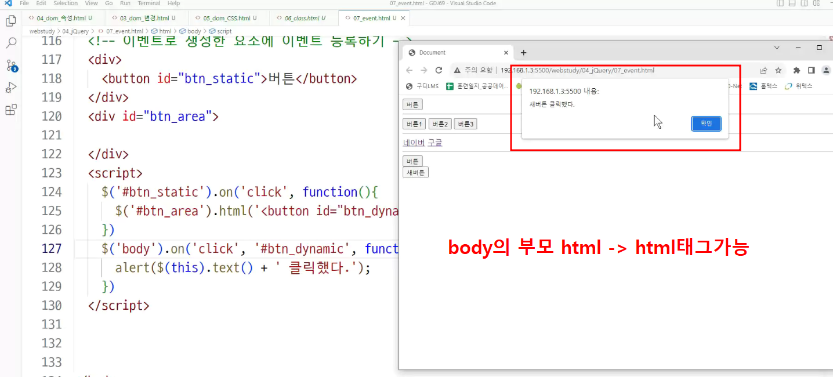Viewport: 833px width, 377px height.
Task: Open the Search view in activity bar
Action: 10,43
